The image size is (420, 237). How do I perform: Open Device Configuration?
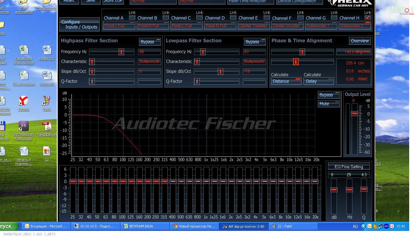300,1
